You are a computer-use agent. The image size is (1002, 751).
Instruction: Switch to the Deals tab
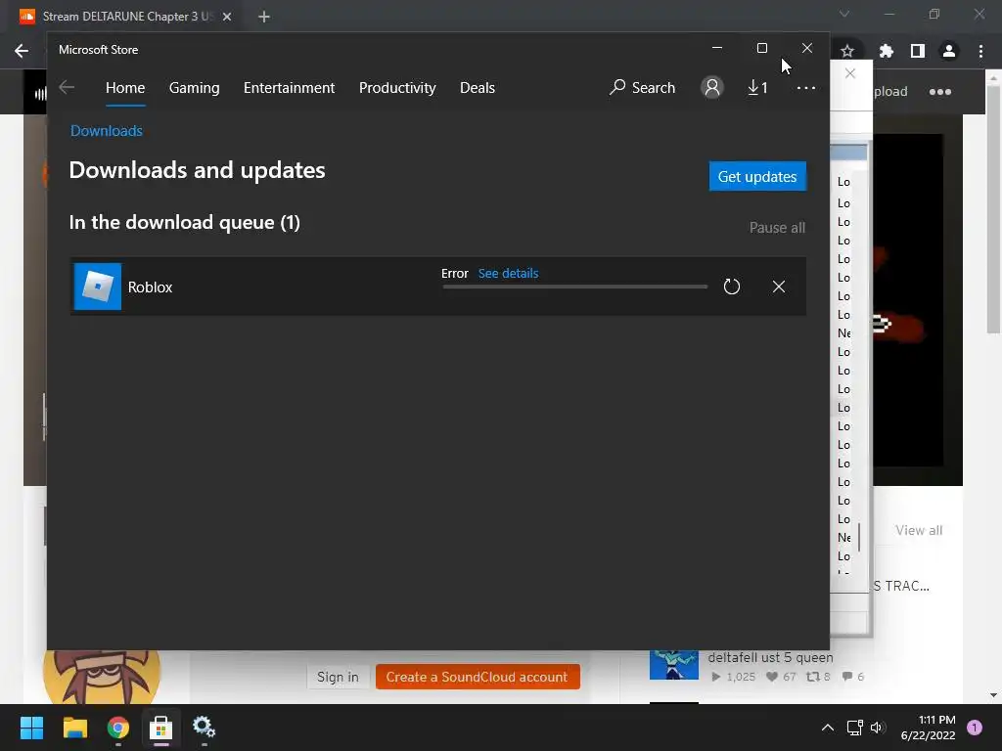(x=478, y=88)
